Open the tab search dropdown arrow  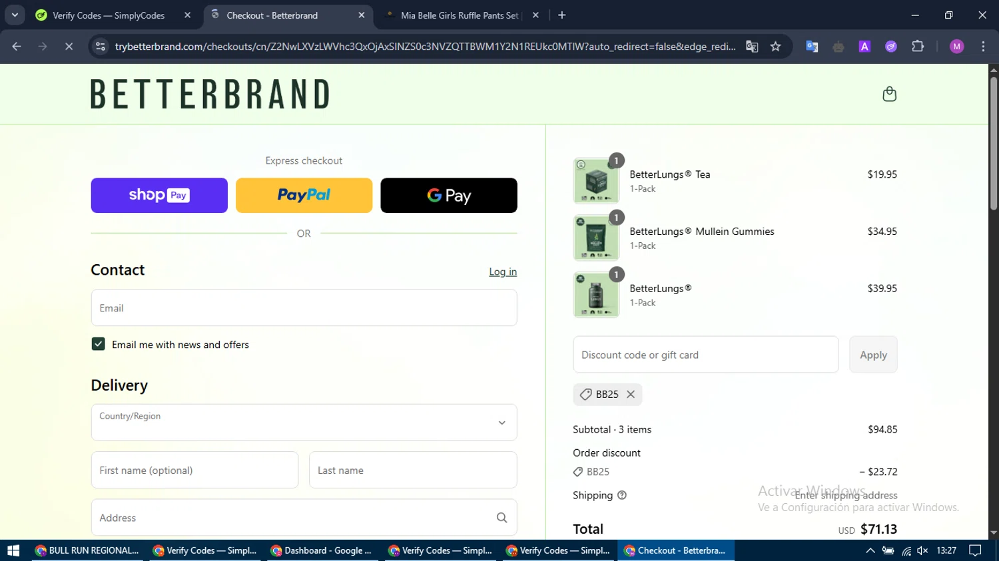(15, 15)
